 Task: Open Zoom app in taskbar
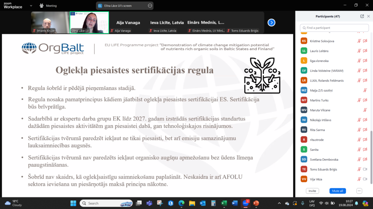(x=246, y=203)
